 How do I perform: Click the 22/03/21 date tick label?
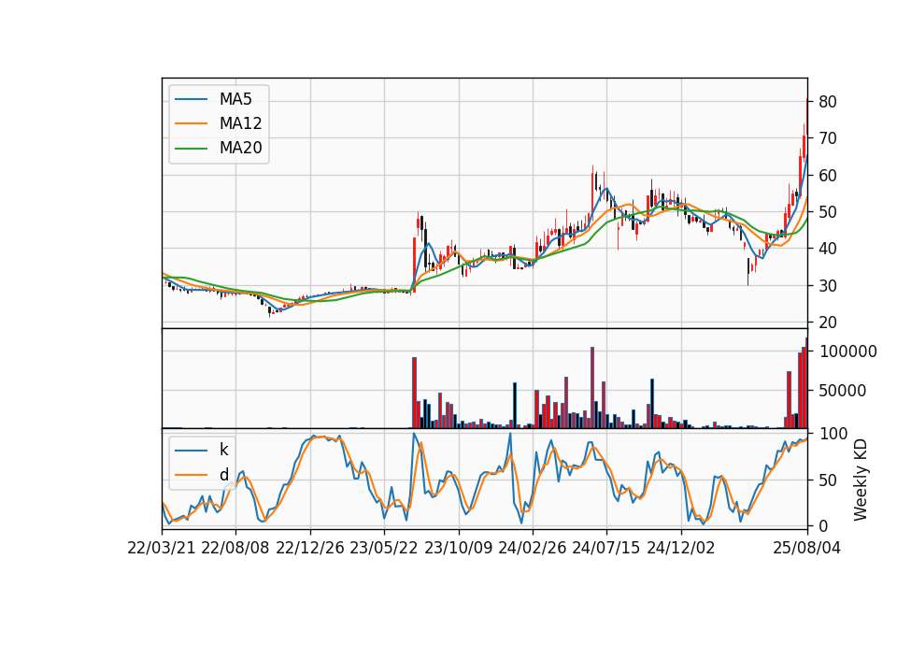tap(162, 548)
